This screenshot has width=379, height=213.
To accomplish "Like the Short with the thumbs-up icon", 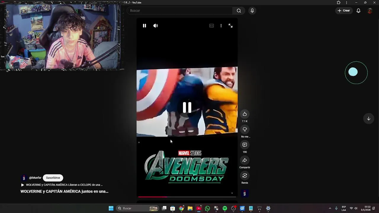I will coord(245,114).
